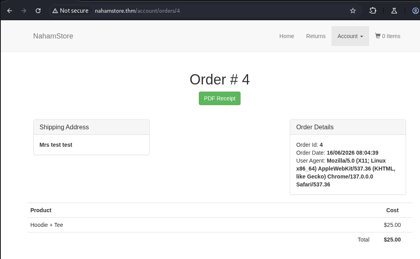
Task: Select the User Agent Mozilla/5.0 string
Action: coord(345,173)
